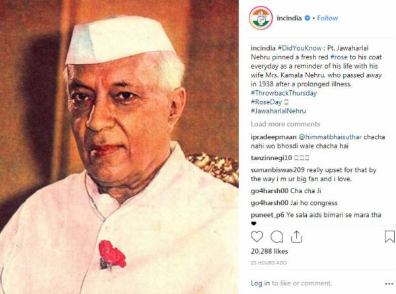Save the post with the bookmark icon
This screenshot has width=396, height=294.
click(x=389, y=237)
